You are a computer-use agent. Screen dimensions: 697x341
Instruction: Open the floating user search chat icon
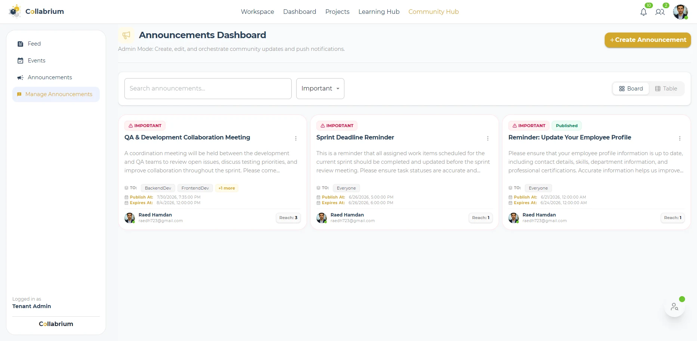point(675,307)
